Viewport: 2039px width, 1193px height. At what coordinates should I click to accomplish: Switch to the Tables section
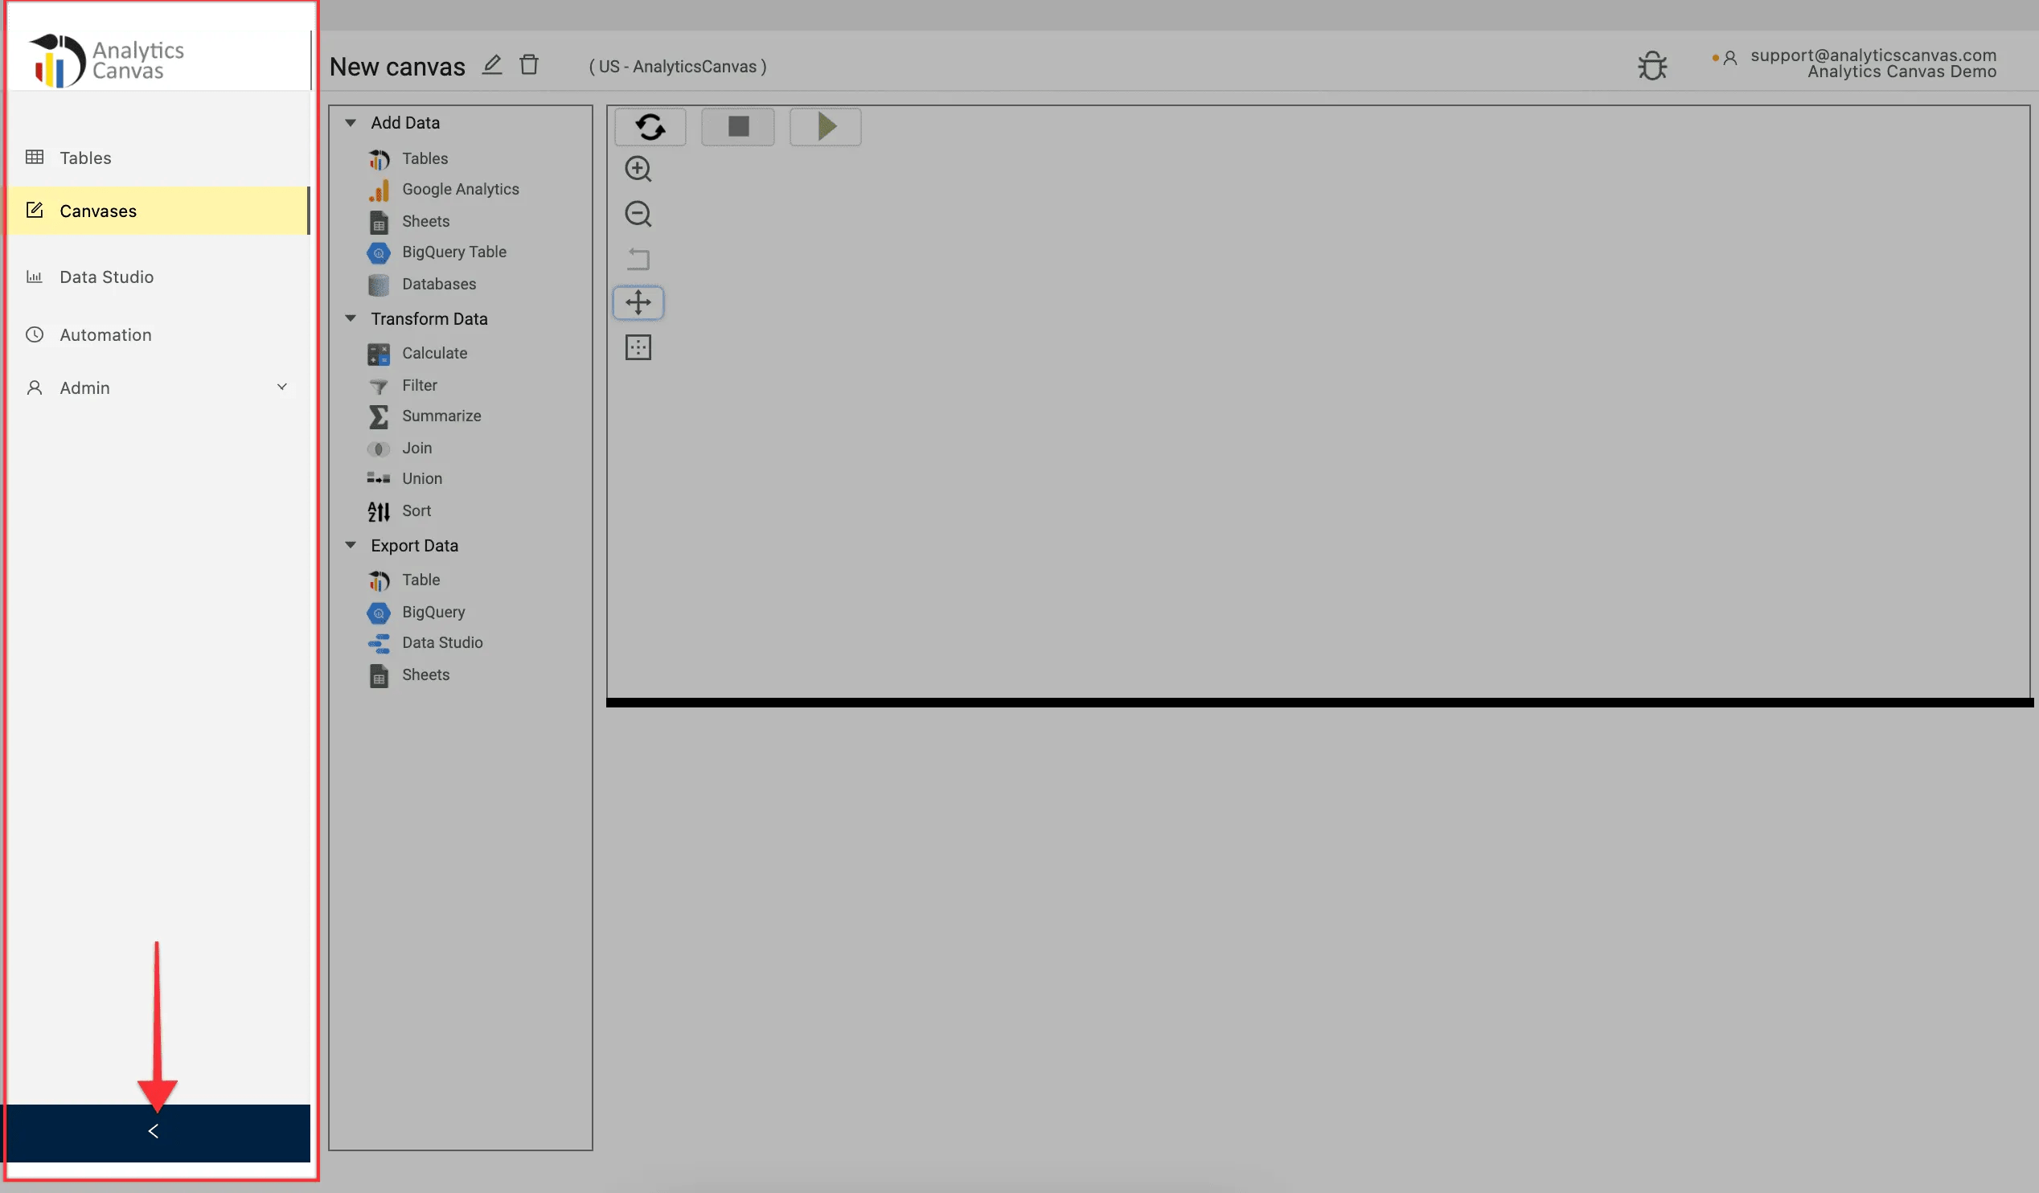(x=85, y=157)
